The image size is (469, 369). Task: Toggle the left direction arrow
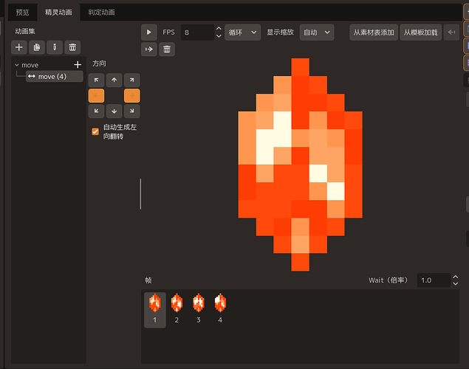click(96, 96)
